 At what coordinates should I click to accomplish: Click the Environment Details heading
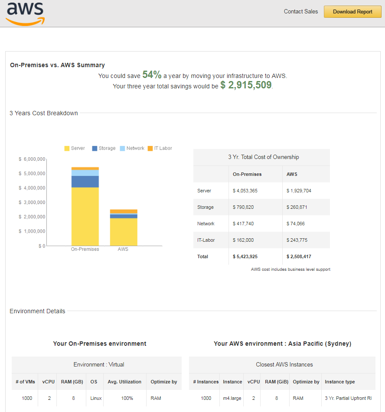click(37, 311)
